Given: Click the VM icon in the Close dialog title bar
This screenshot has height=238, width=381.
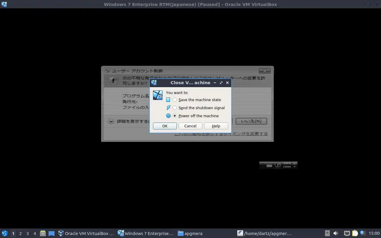Looking at the screenshot, I should [154, 83].
